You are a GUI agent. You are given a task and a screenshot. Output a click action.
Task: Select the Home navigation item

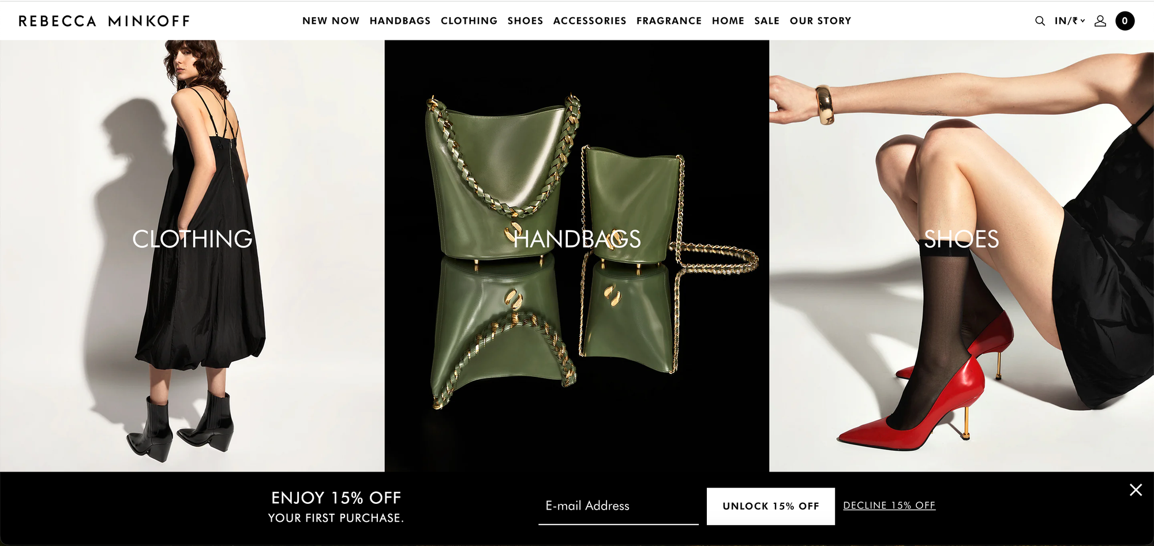pos(728,21)
